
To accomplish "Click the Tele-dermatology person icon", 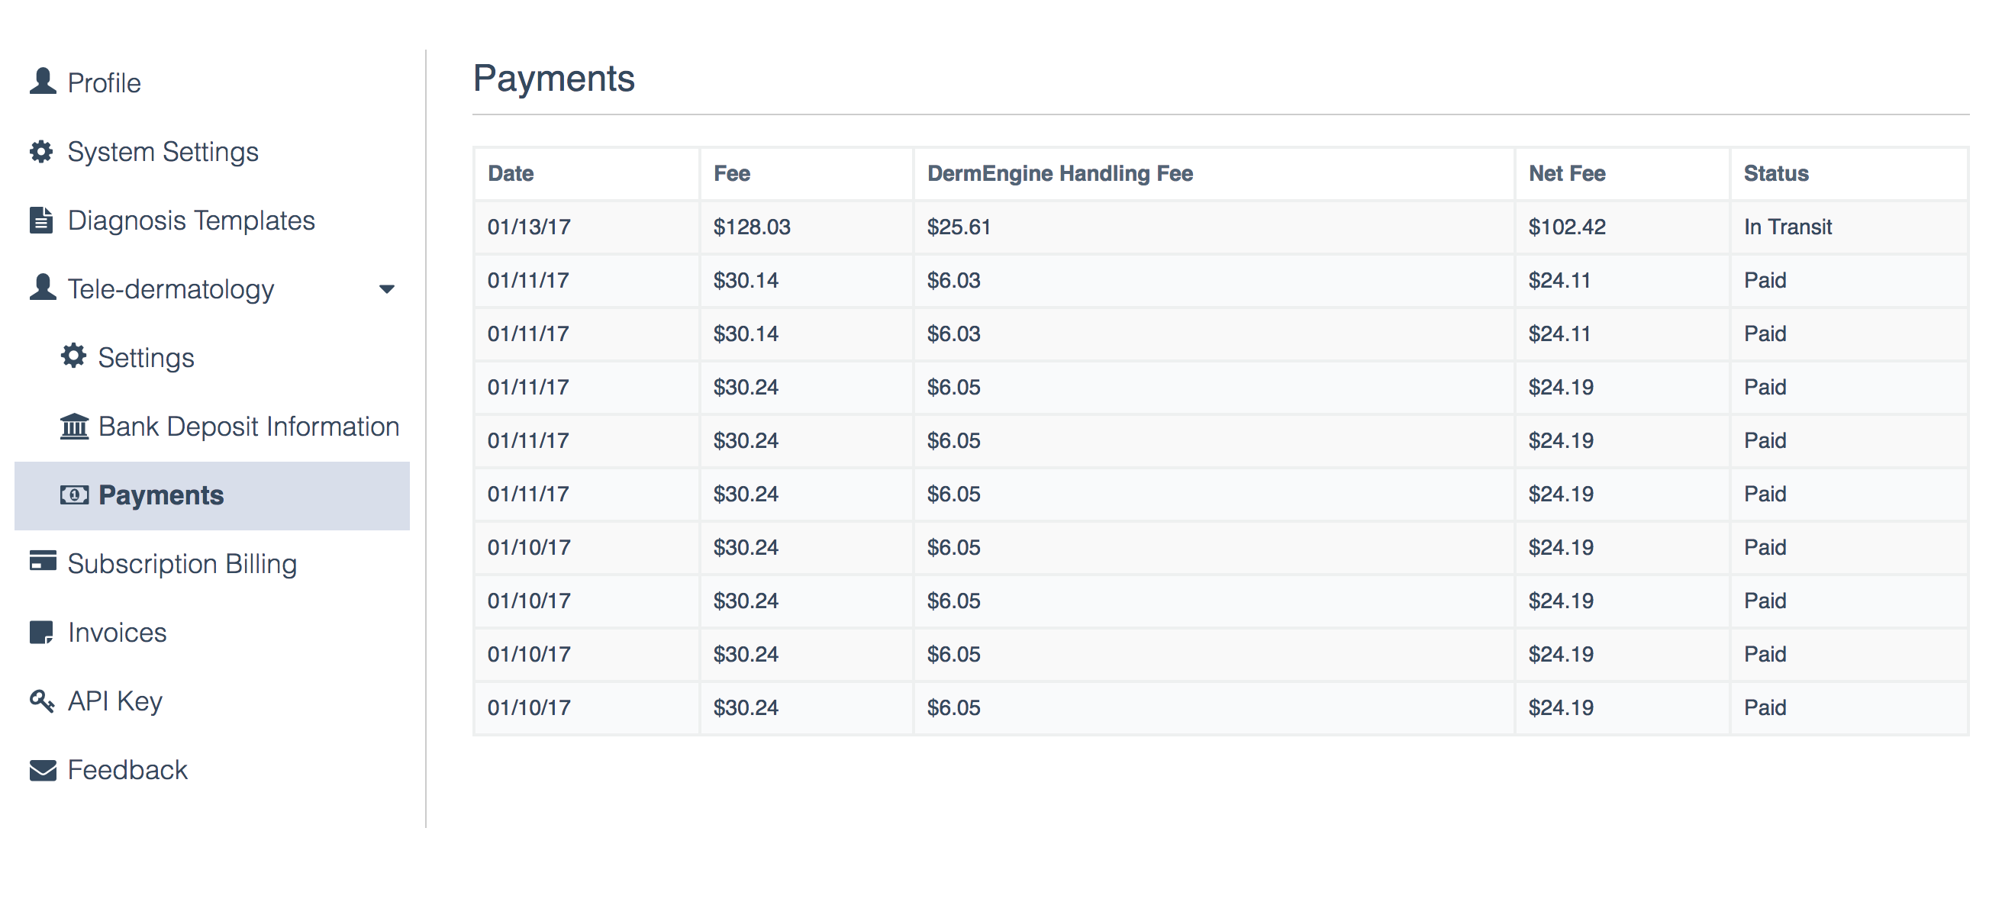I will [x=43, y=288].
